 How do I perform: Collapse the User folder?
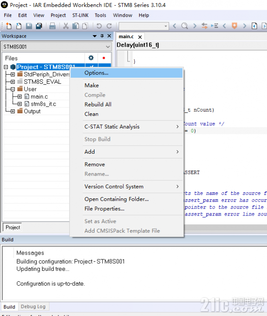point(13,89)
